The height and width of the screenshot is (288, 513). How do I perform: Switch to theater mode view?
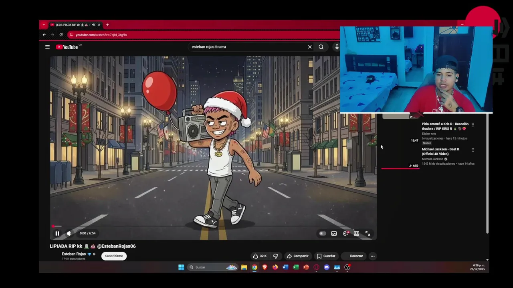[356, 234]
